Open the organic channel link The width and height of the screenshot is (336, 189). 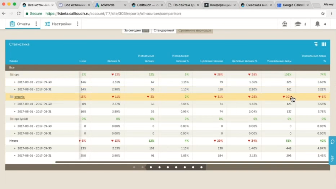[x=19, y=97]
